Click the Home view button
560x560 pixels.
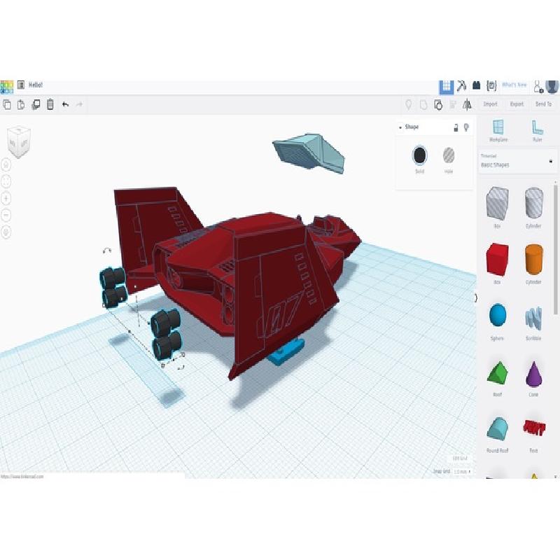6,164
